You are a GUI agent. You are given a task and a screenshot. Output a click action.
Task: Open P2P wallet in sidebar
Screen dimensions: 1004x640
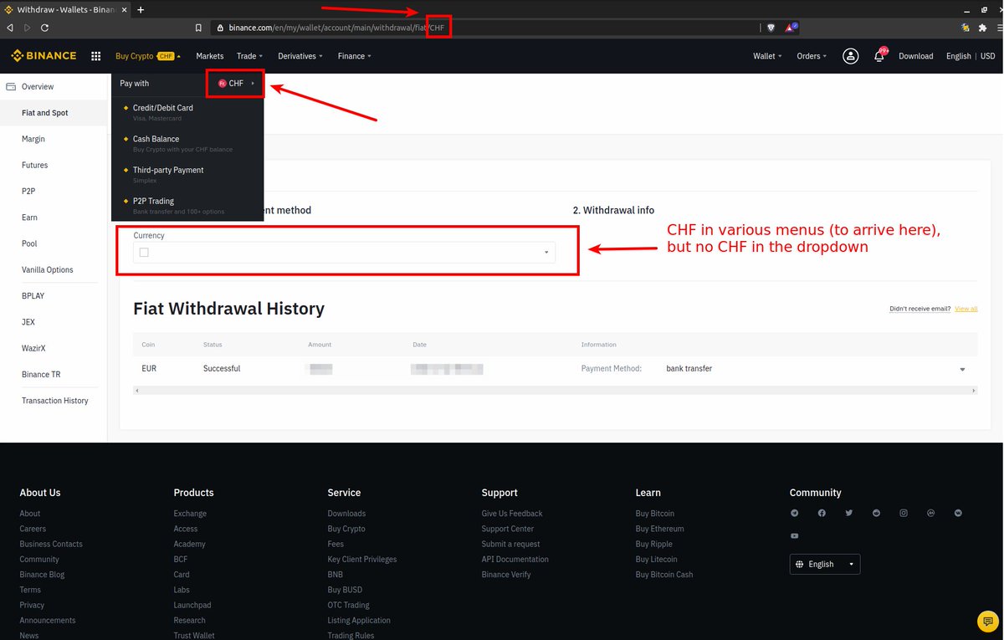(x=29, y=192)
